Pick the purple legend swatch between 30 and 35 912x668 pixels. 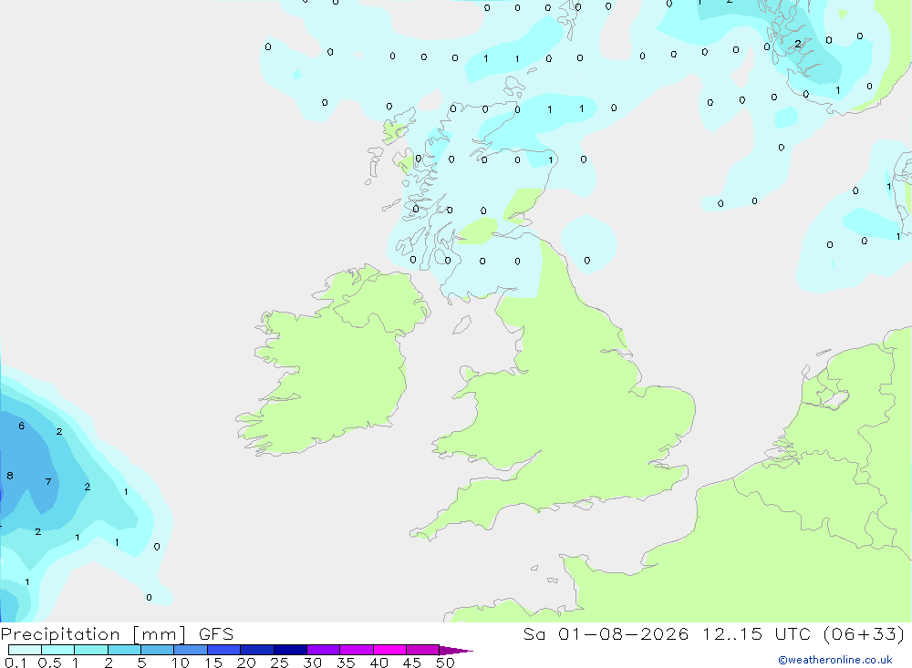(324, 650)
